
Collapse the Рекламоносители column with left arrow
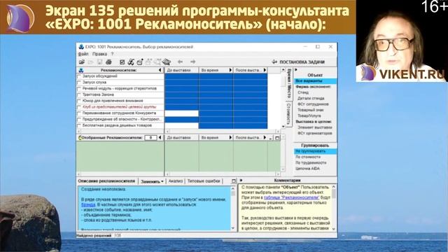coord(160,70)
